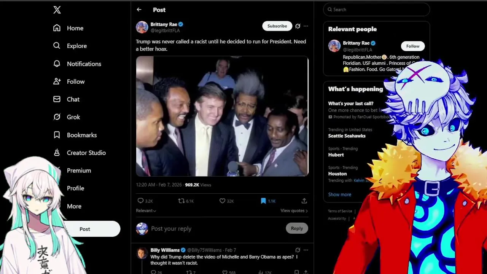Expand View quotes chevron
Screen dimensions: 487x274
pyautogui.click(x=307, y=210)
